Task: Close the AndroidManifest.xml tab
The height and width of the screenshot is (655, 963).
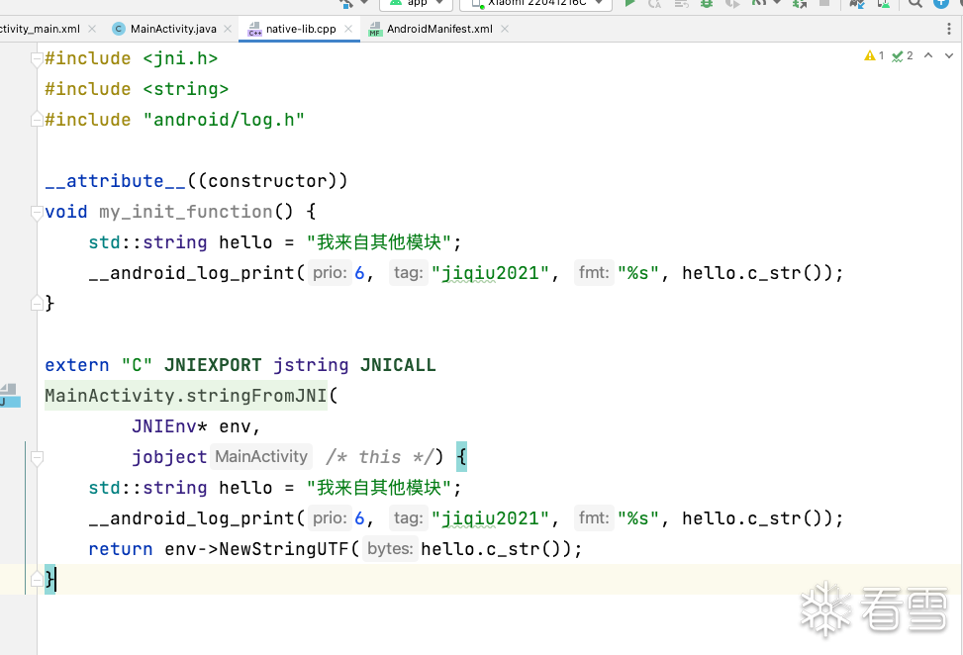Action: pyautogui.click(x=504, y=29)
